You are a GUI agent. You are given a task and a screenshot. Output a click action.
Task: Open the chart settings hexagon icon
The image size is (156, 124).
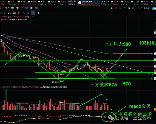[133, 8]
